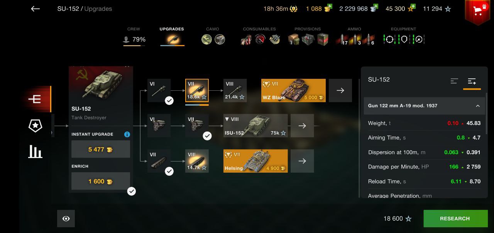Select the tier VIII gun costing 21.4k
This screenshot has width=494, height=233.
pos(235,90)
